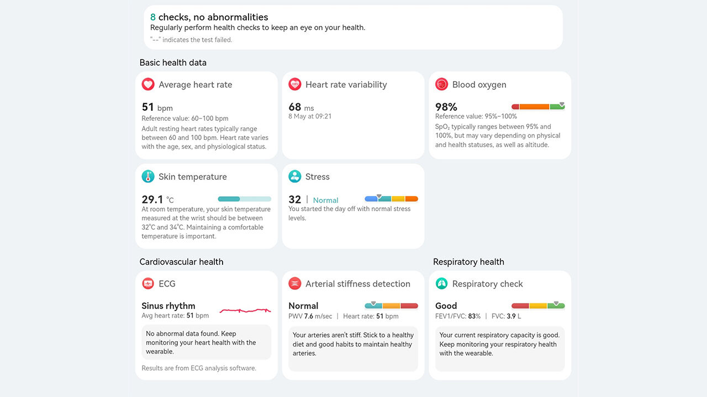Click the respiratory check color gauge

(538, 305)
